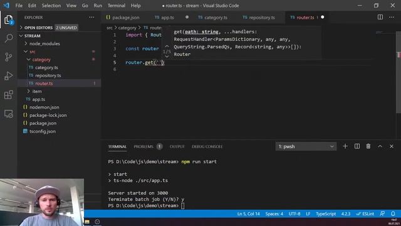Open the Edit menu
The image size is (401, 226).
click(32, 6)
